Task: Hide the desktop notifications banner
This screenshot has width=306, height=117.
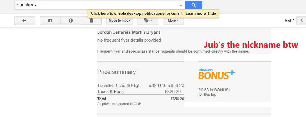Action: (212, 13)
